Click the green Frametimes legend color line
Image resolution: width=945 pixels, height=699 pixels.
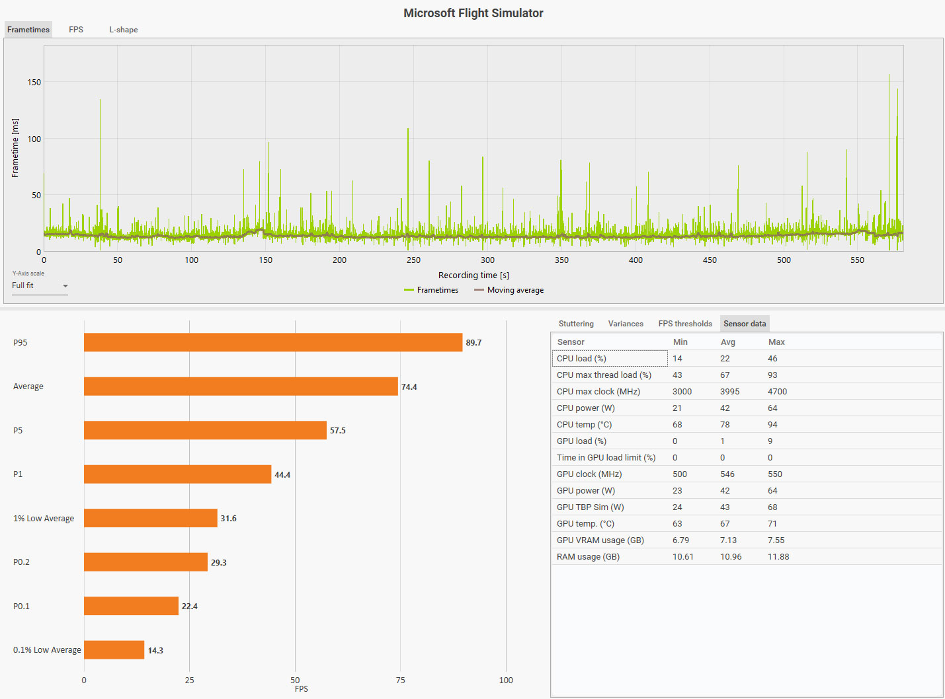pos(409,290)
